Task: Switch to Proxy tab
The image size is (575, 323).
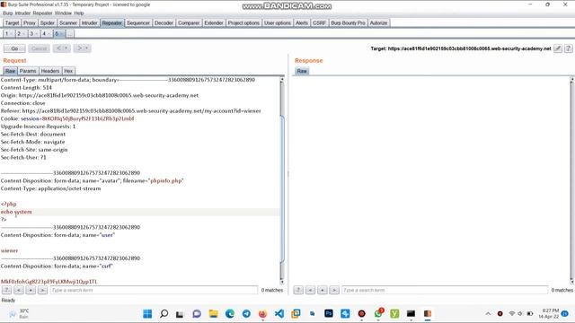Action: 30,22
